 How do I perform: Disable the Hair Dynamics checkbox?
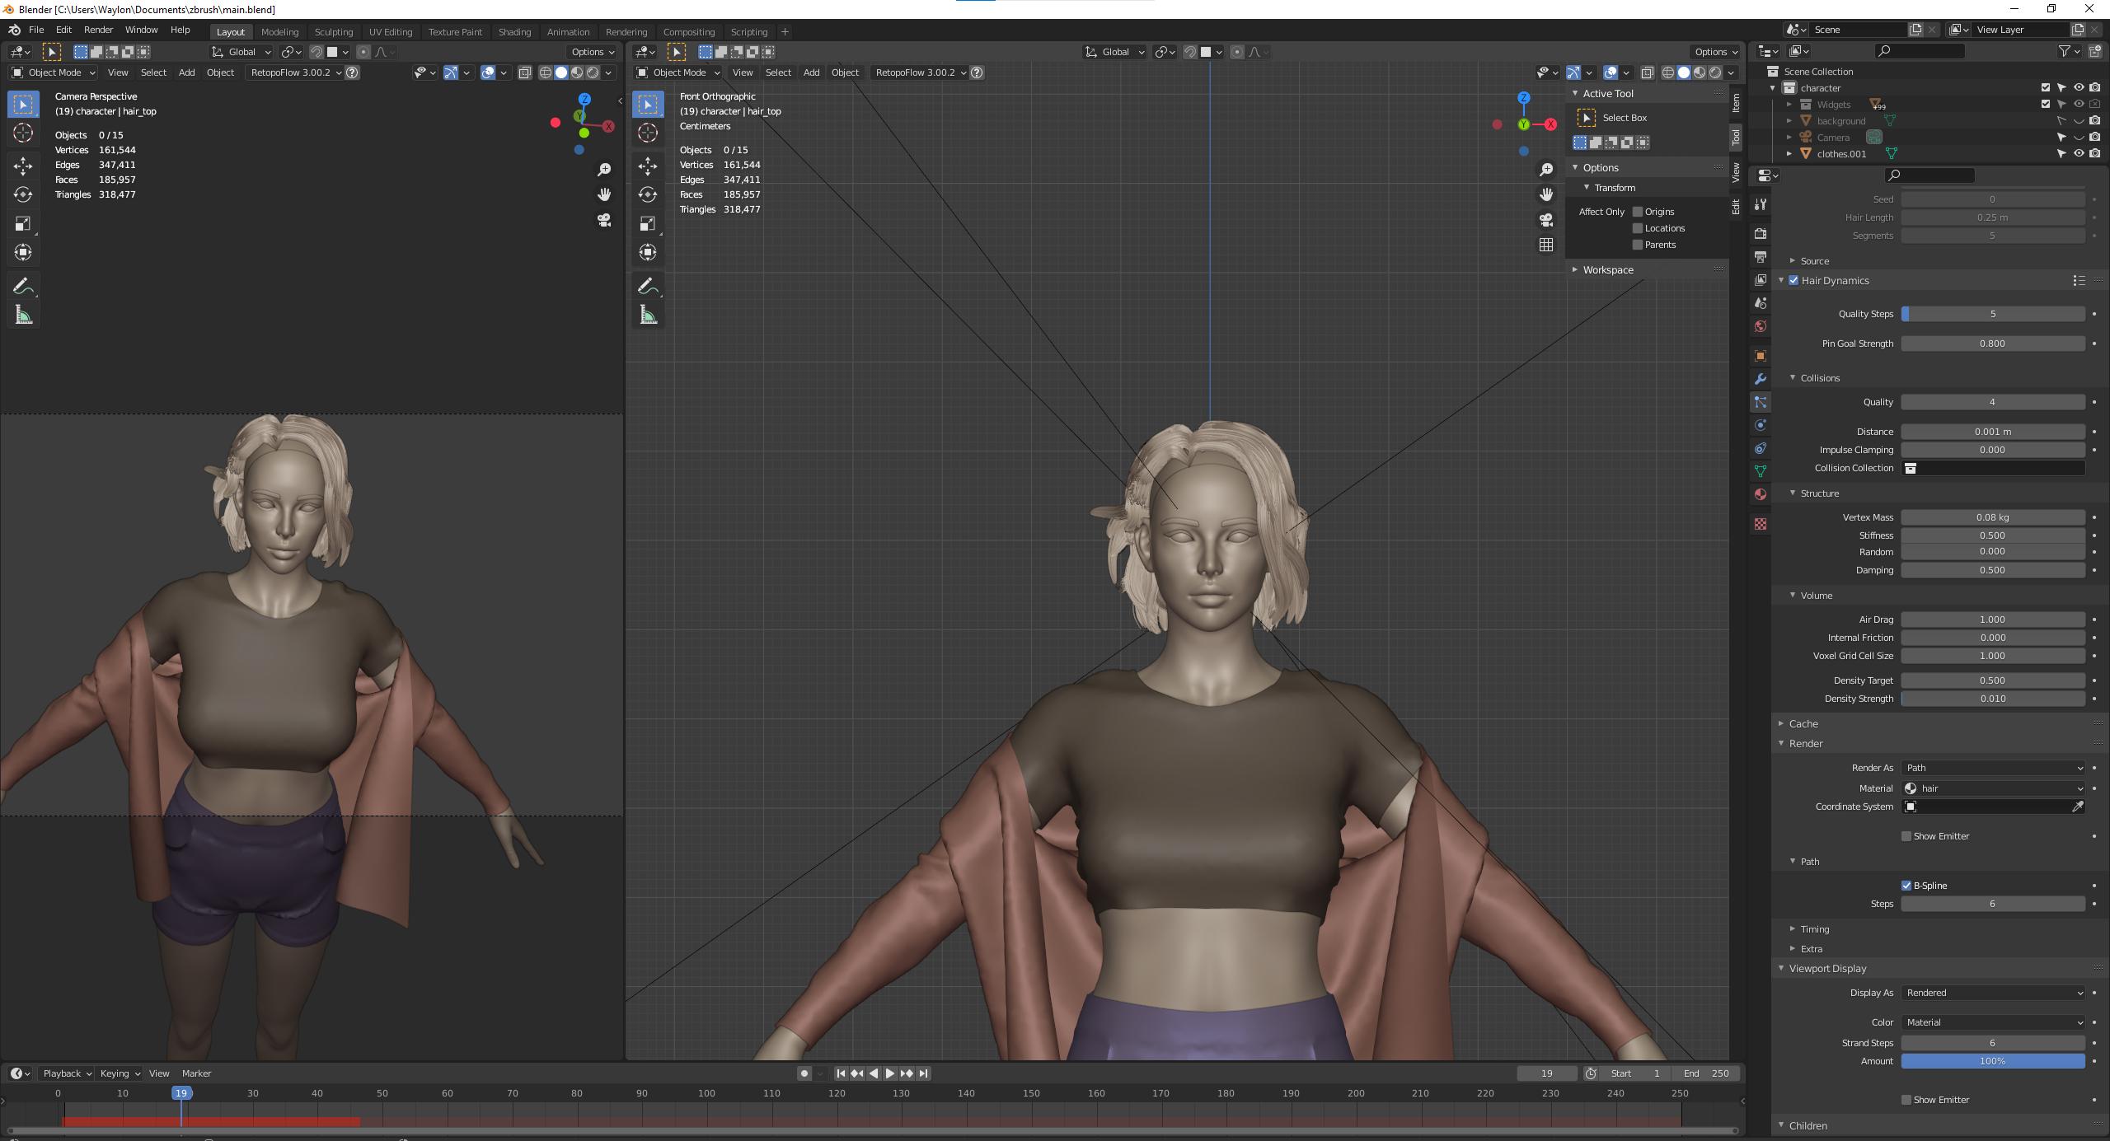click(1793, 280)
